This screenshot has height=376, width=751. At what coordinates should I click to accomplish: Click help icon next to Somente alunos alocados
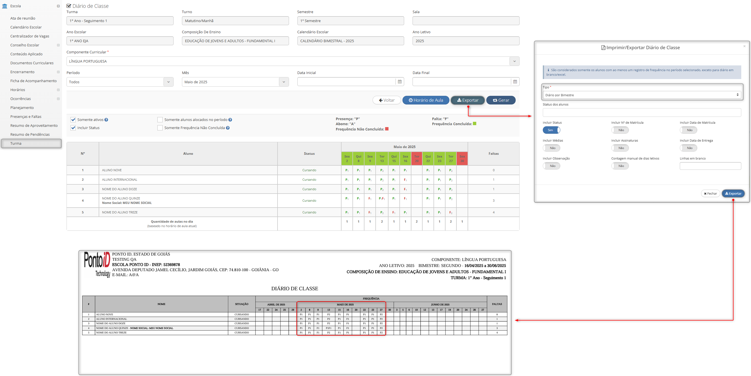(230, 120)
